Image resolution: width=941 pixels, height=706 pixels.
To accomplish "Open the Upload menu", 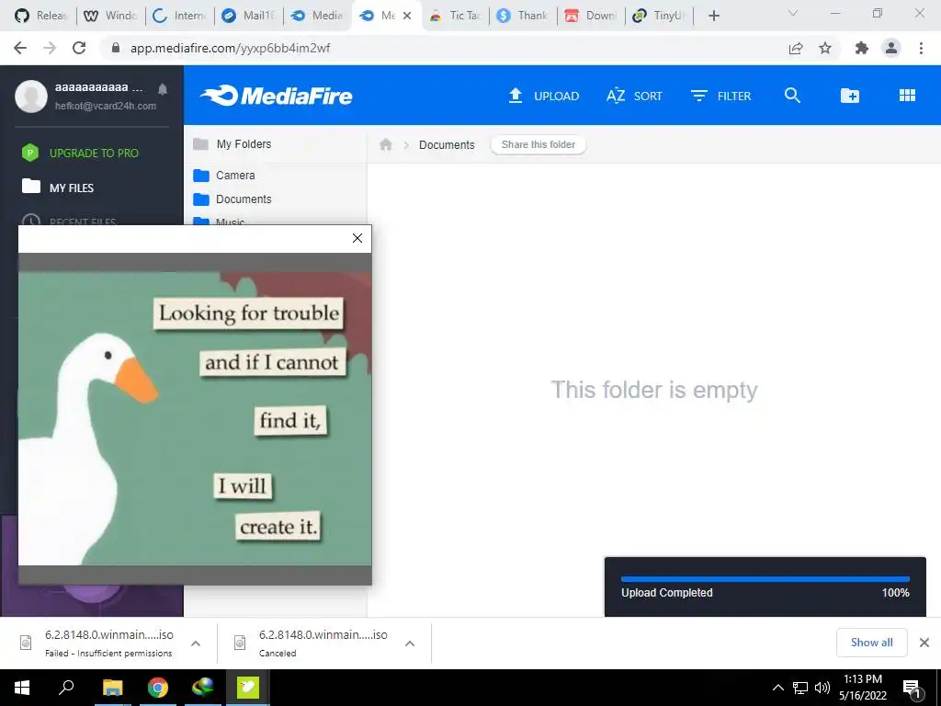I will (544, 96).
